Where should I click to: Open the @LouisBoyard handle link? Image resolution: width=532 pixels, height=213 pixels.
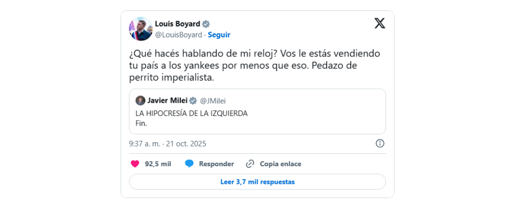pos(179,35)
